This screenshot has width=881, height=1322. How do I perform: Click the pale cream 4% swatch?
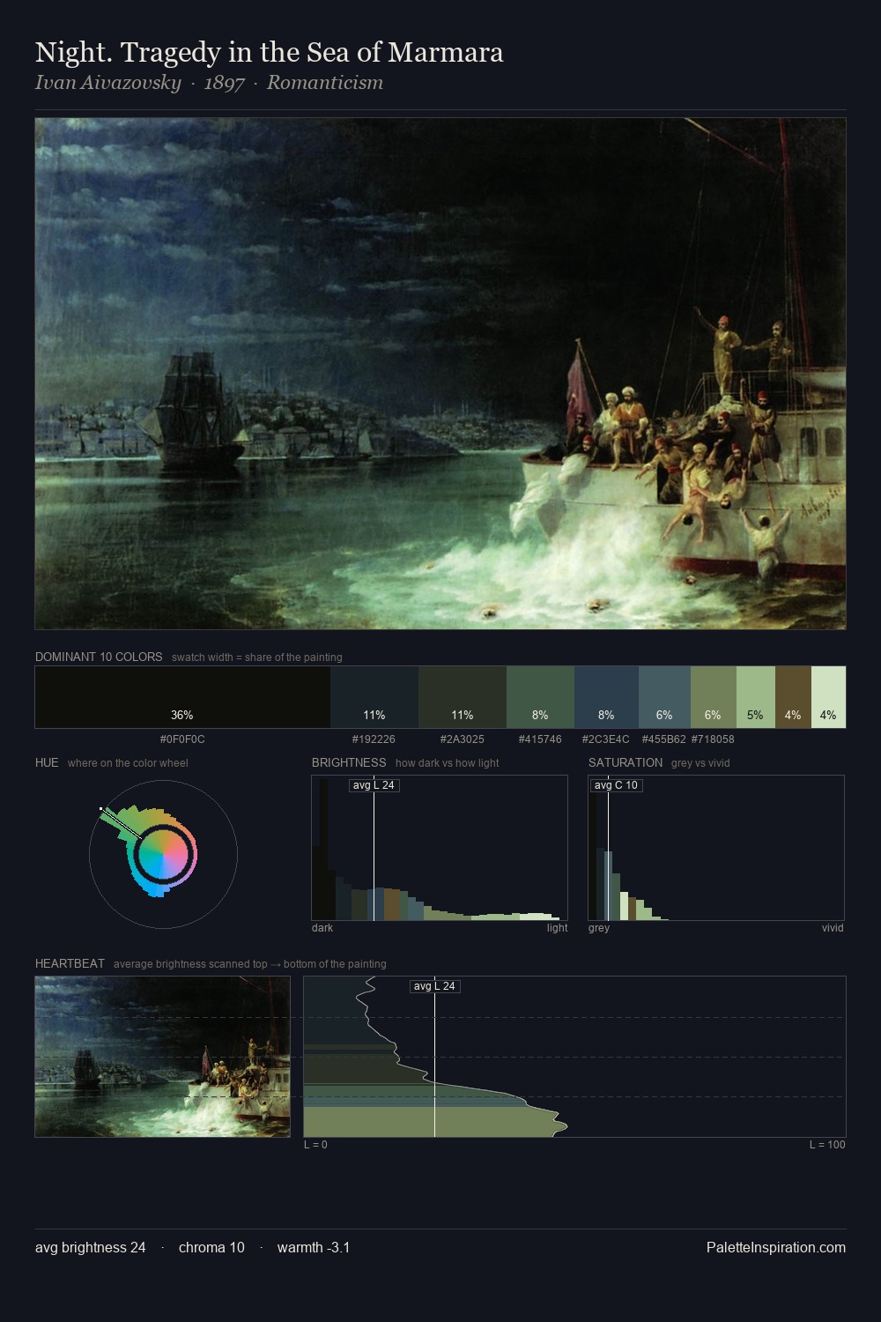tap(828, 697)
